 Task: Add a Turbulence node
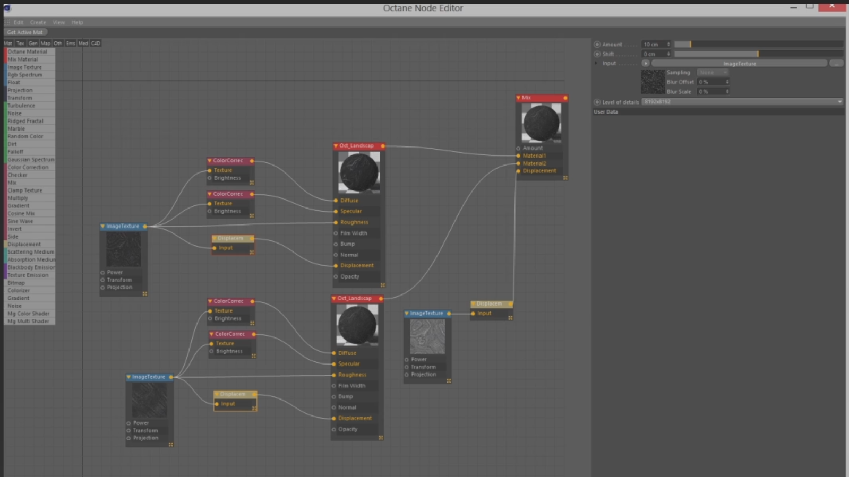tap(29, 106)
